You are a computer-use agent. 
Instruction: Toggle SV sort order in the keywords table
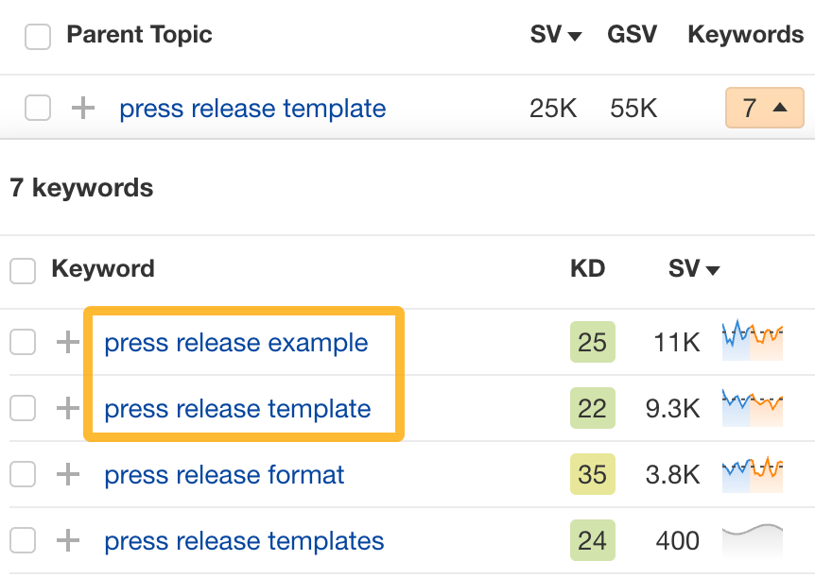[x=693, y=269]
